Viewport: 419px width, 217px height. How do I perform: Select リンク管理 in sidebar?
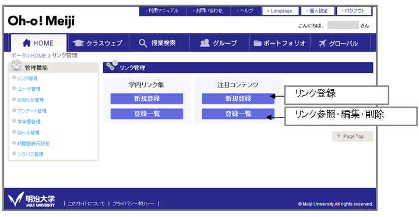[27, 79]
